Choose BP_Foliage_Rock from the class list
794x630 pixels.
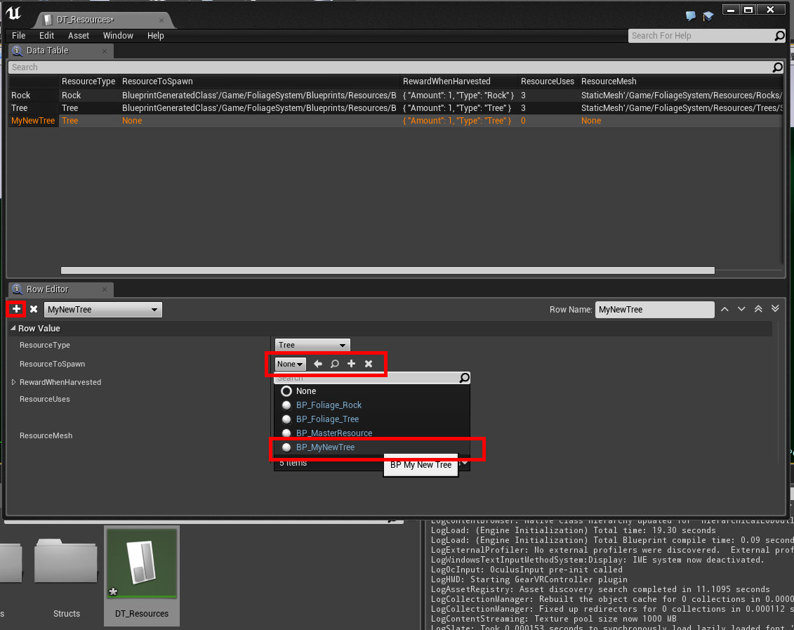(x=329, y=405)
